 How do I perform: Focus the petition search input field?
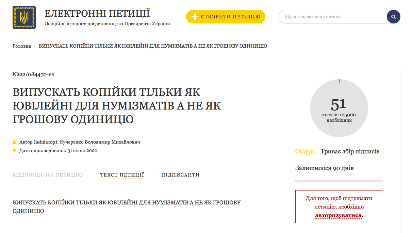point(332,17)
